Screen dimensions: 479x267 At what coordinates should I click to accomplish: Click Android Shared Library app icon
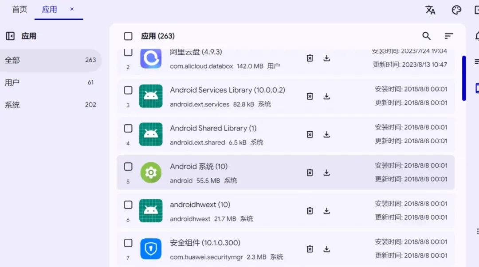(151, 134)
